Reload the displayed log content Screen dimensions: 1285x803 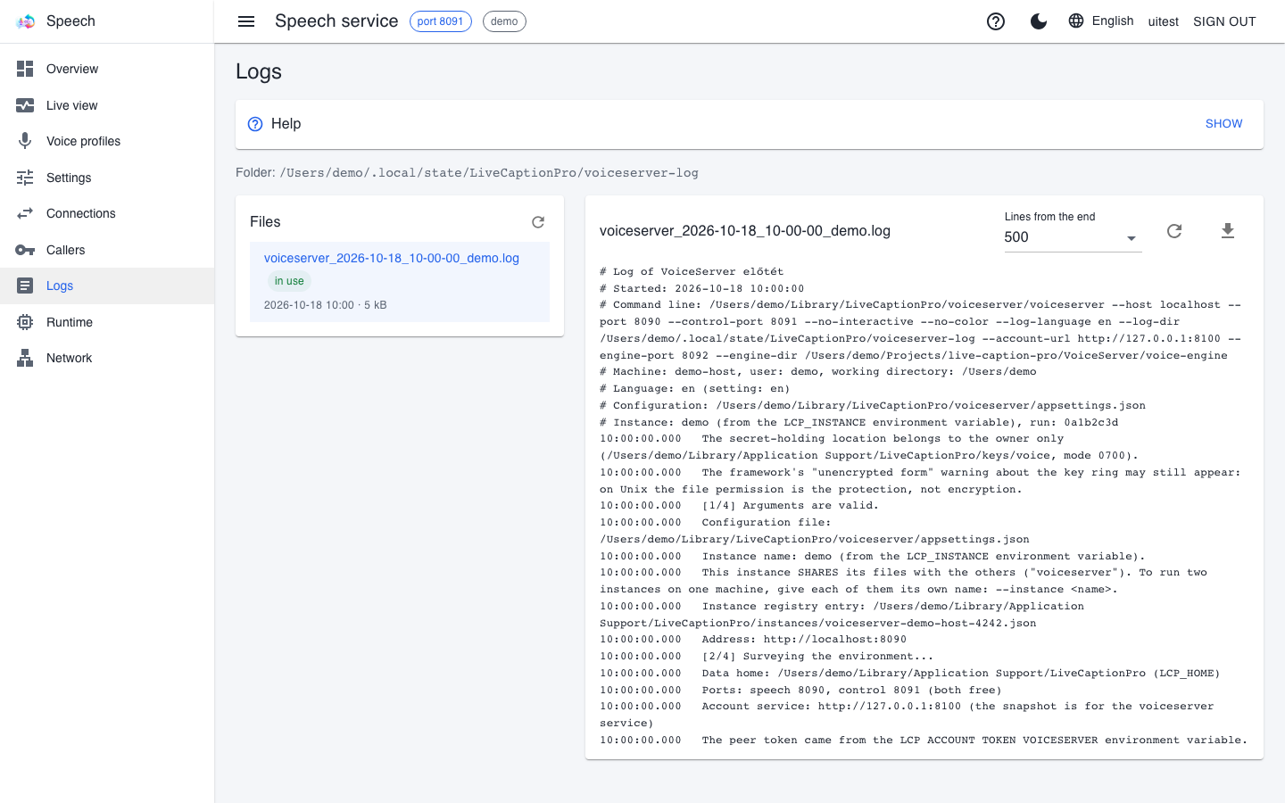pyautogui.click(x=1174, y=231)
